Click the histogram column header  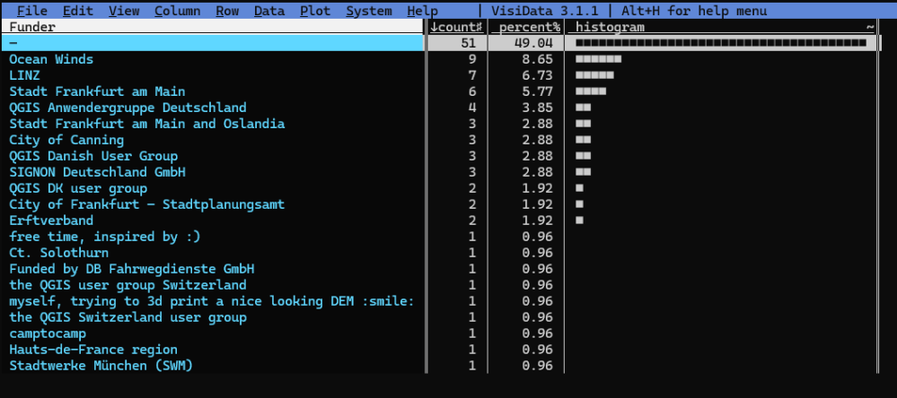[611, 27]
